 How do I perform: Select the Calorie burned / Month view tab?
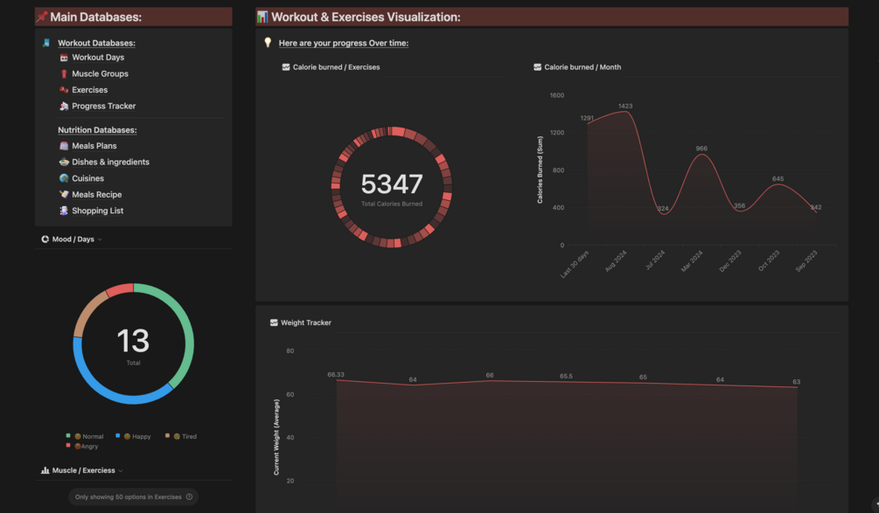[x=577, y=67]
